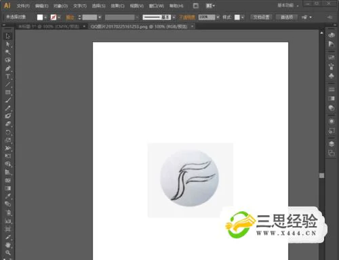This screenshot has height=260, width=339.
Task: Open the Color panel icon
Action: (332, 35)
